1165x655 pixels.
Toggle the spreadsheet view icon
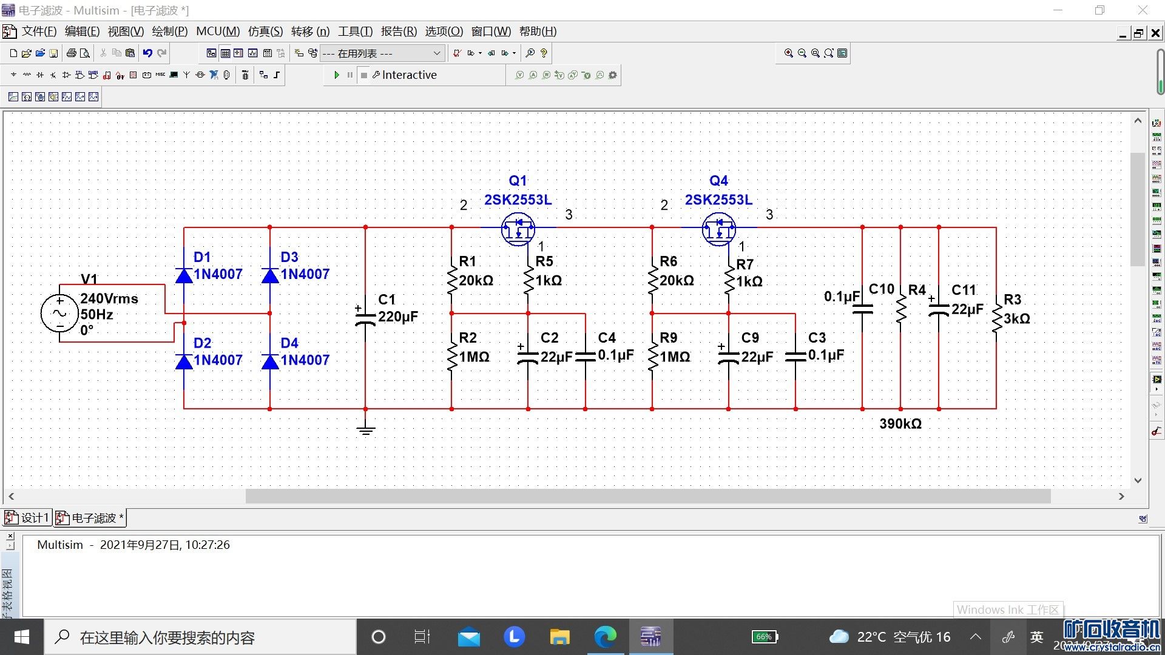225,53
